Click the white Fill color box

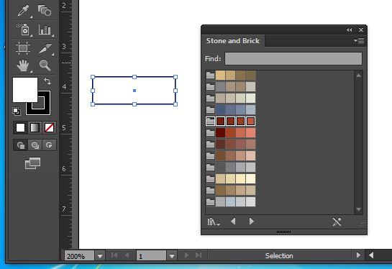tap(25, 89)
